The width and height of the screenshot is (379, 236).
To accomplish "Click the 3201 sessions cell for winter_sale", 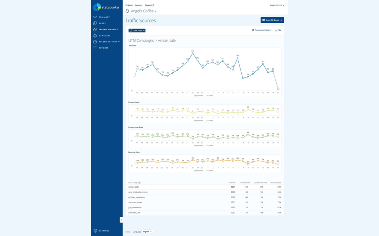I will (233, 187).
